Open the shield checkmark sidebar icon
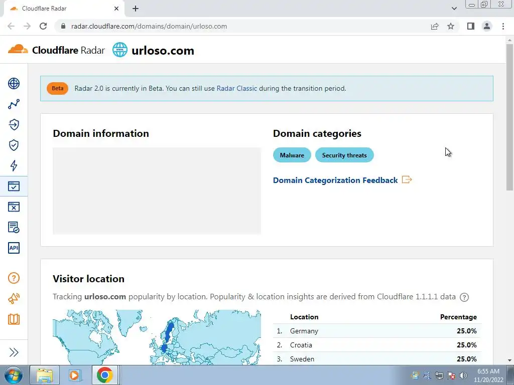 tap(14, 145)
